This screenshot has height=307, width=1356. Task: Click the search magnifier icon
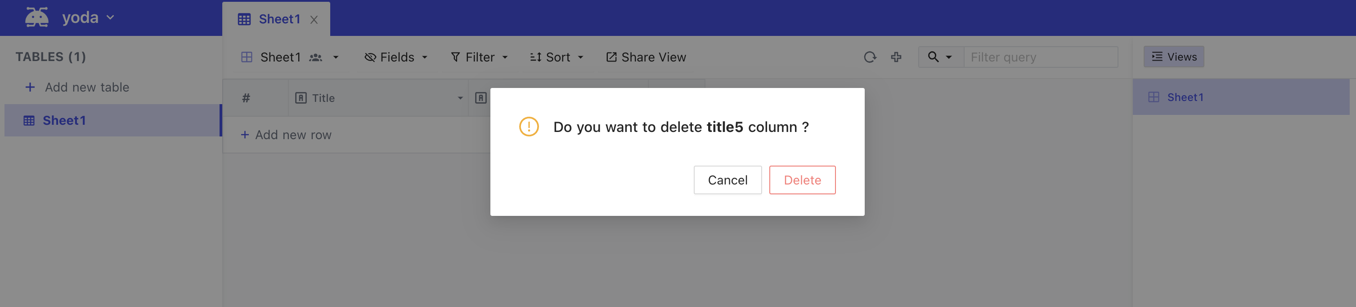pos(933,57)
